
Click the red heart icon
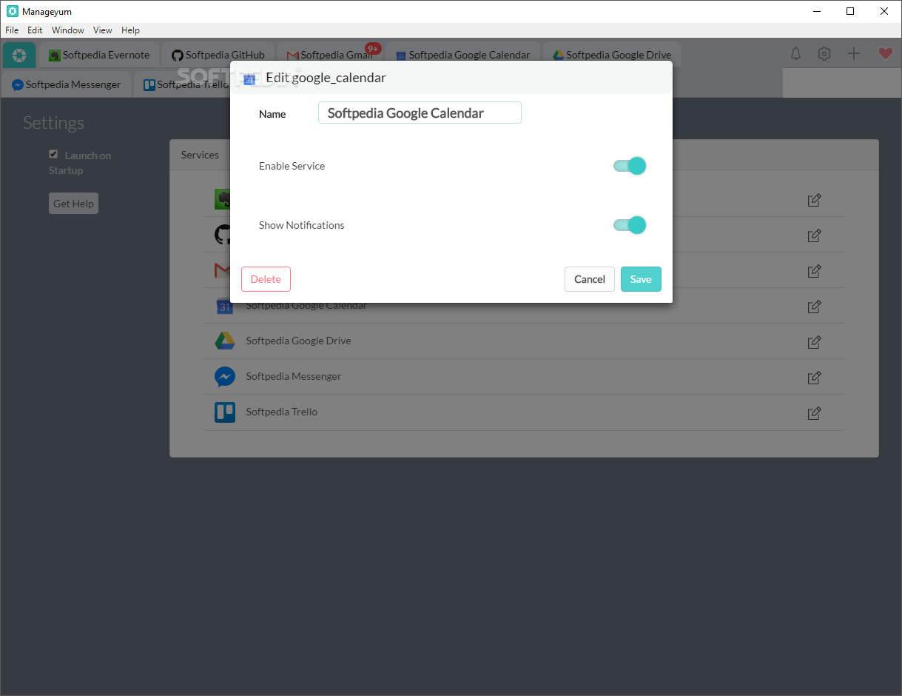coord(885,54)
